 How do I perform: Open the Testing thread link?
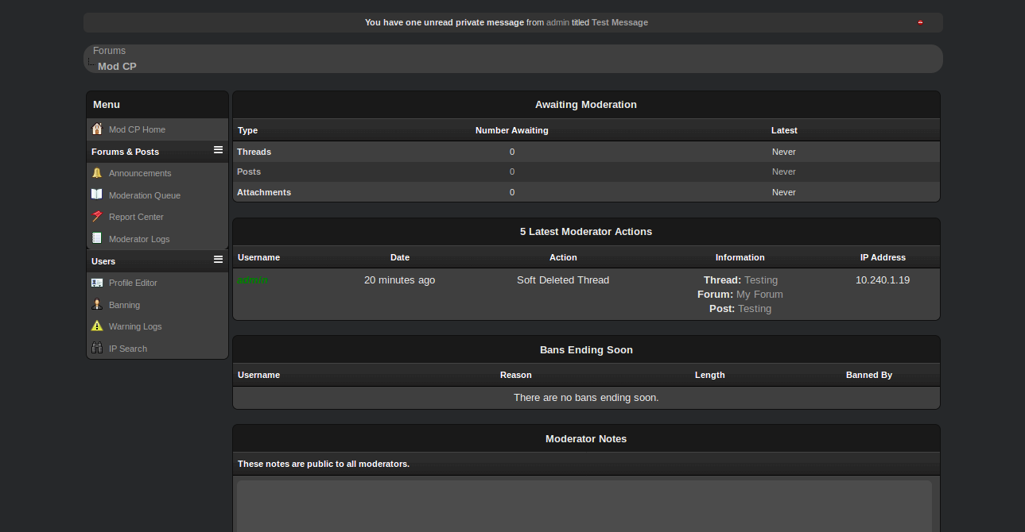tap(761, 280)
